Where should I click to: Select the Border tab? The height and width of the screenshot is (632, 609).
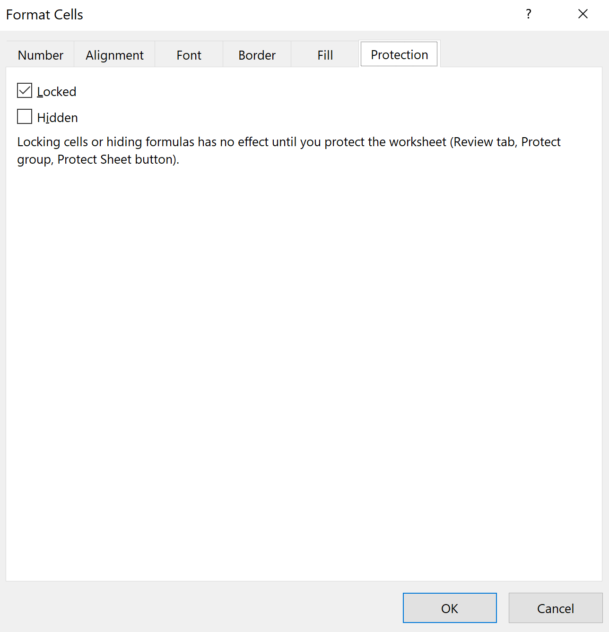[x=257, y=55]
